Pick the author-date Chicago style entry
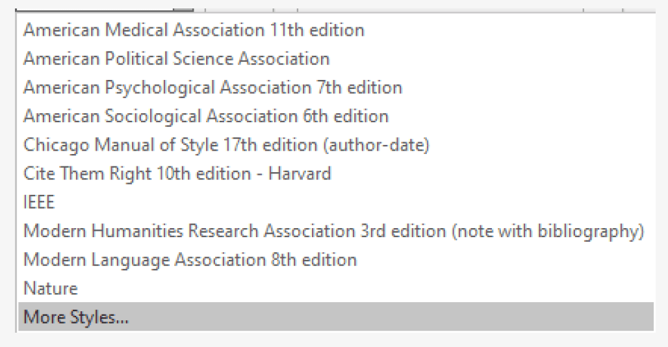The image size is (668, 347). [226, 145]
